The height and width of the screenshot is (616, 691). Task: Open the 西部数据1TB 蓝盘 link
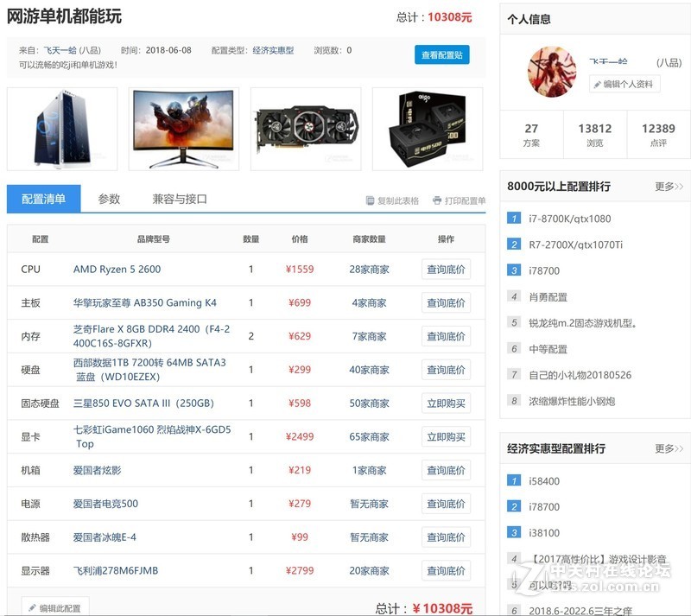click(149, 370)
